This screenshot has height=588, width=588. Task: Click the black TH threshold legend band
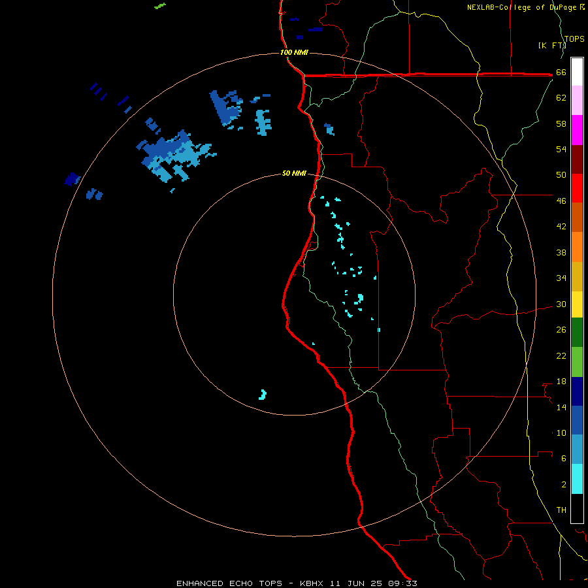pyautogui.click(x=577, y=508)
